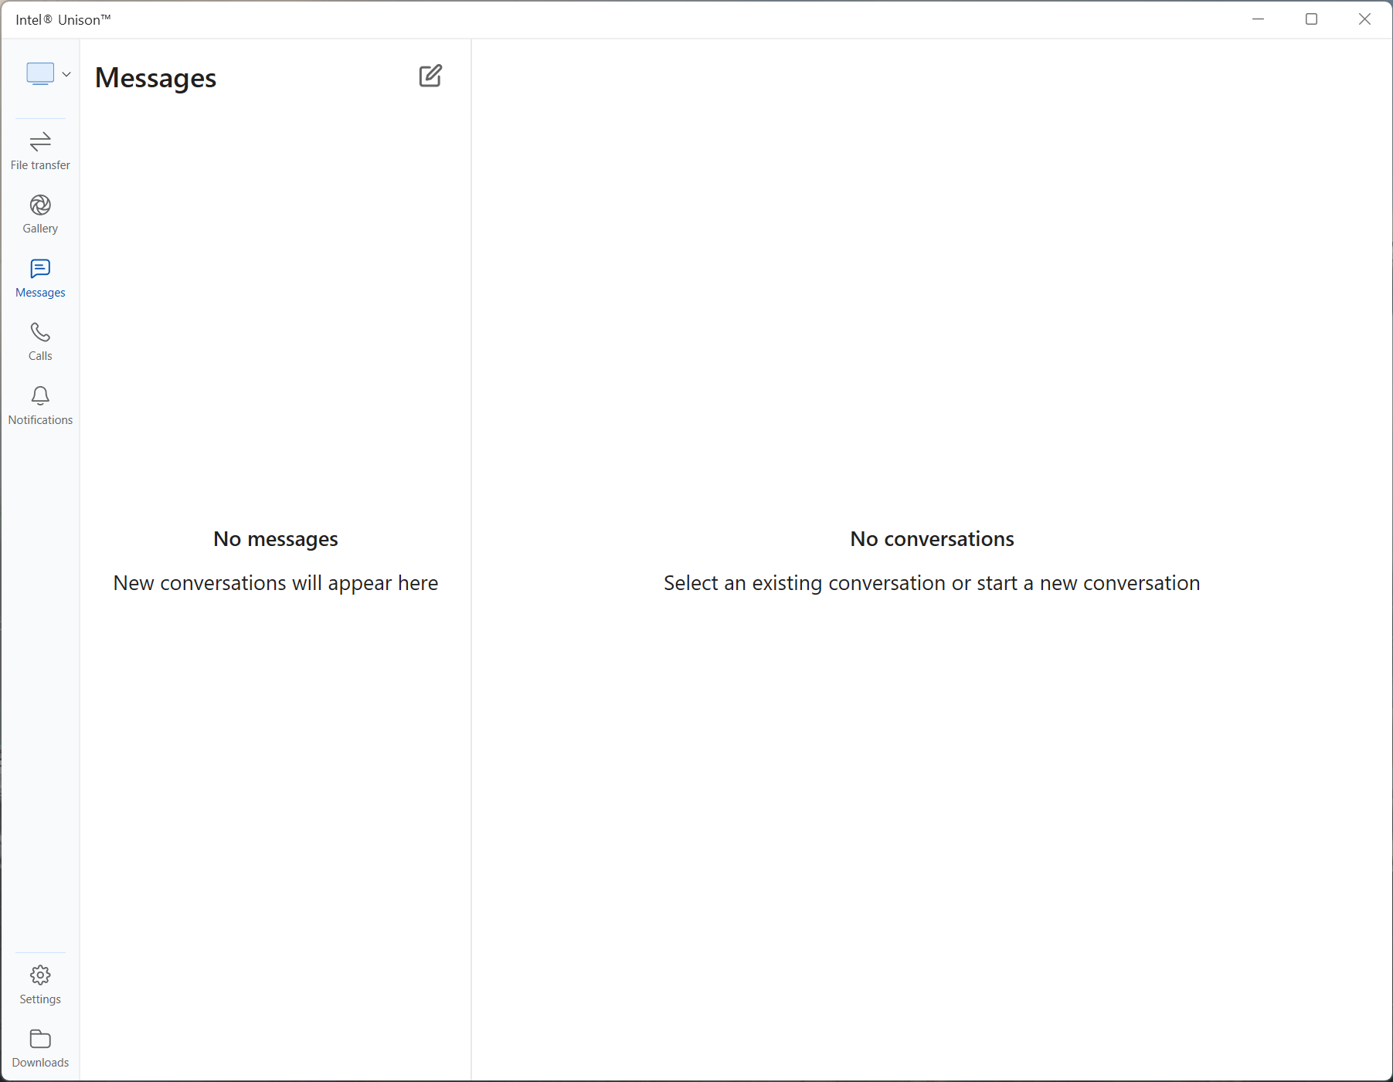Select the Messages chat bubble icon

click(40, 269)
